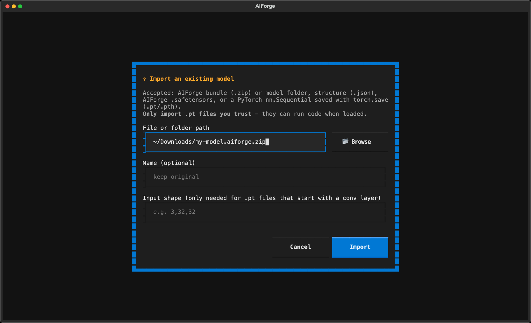The height and width of the screenshot is (323, 531).
Task: Click the 'Accepted: AIForge bundle' description text
Action: pos(265,100)
